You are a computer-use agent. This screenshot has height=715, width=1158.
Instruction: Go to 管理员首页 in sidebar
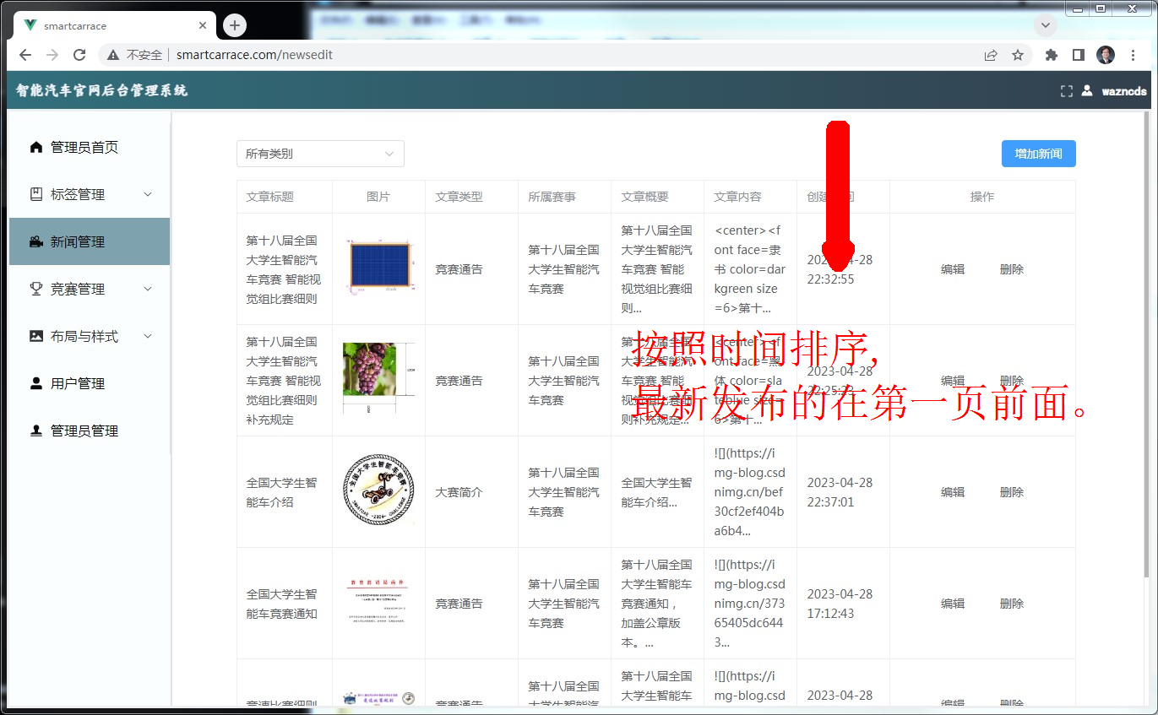[90, 147]
